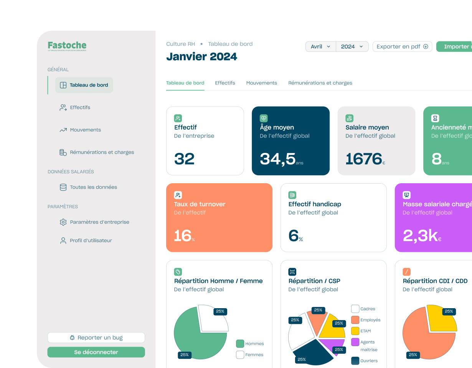The height and width of the screenshot is (368, 472).
Task: Click the Profil d'utilisateur person icon
Action: click(63, 241)
